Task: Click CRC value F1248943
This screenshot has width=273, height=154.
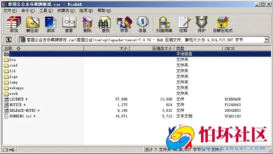Action: tap(233, 105)
